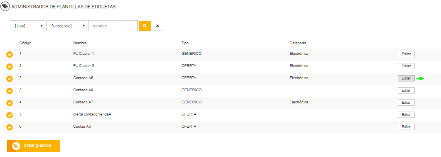Click the Nombre column header
The width and height of the screenshot is (441, 157).
80,43
